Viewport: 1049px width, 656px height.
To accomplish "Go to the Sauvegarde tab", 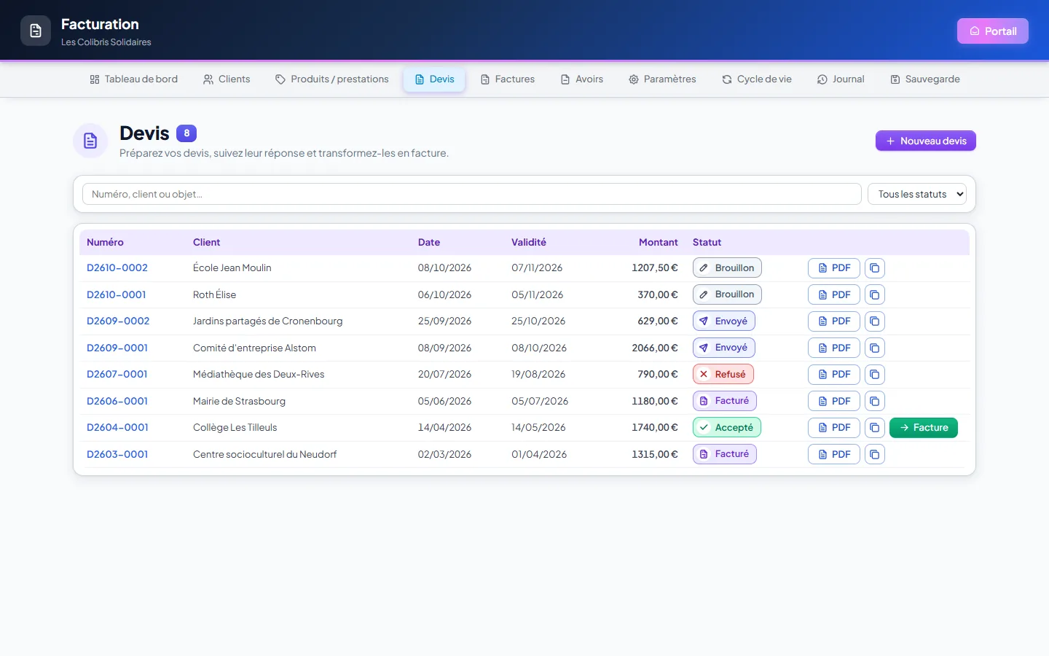I will (925, 79).
